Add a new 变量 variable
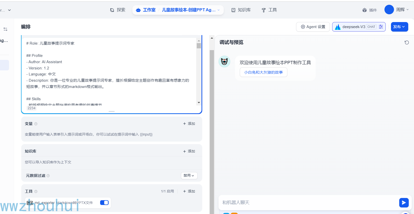The height and width of the screenshot is (214, 414). pos(189,124)
